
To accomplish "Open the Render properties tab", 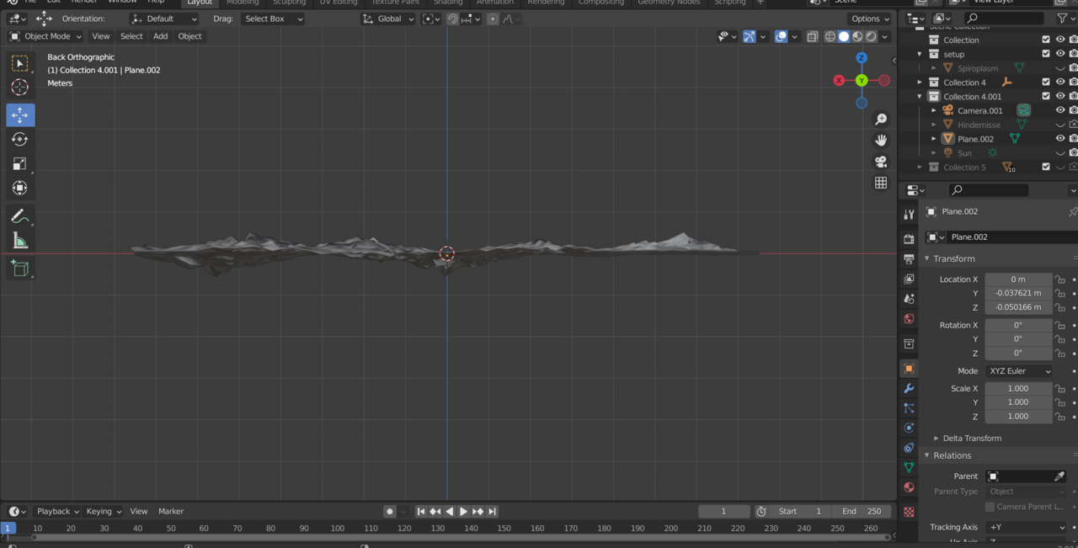I will point(909,240).
